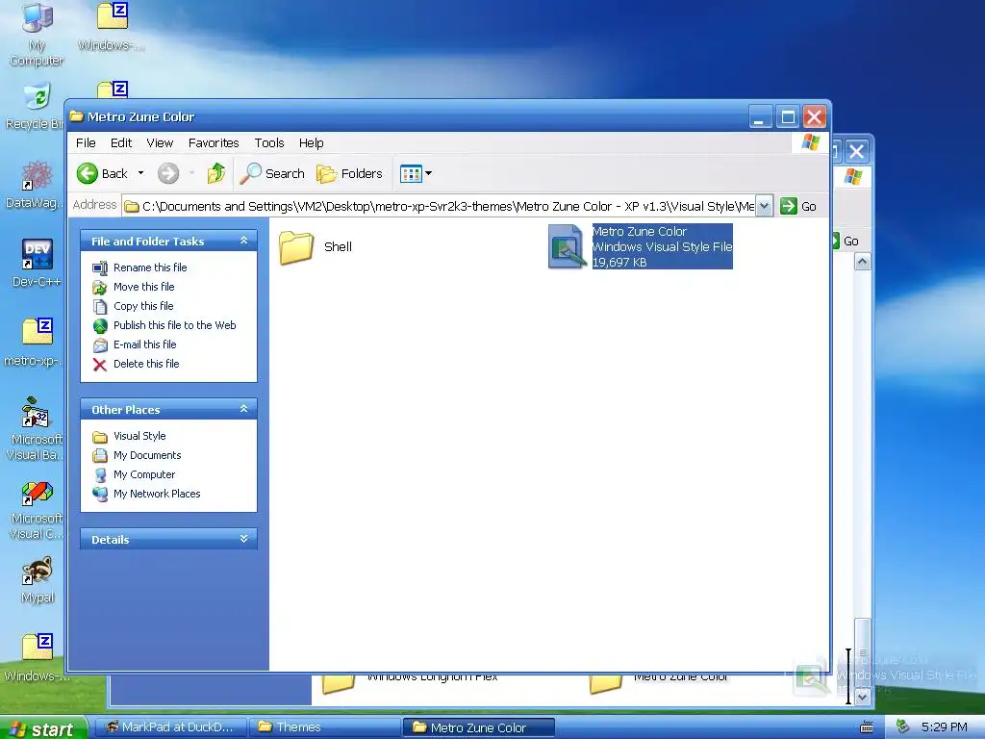
Task: Go up one folder level
Action: (216, 173)
